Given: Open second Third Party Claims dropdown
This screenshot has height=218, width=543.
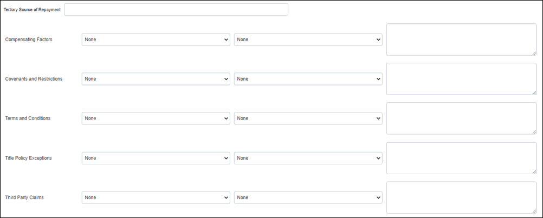Looking at the screenshot, I should pos(308,197).
